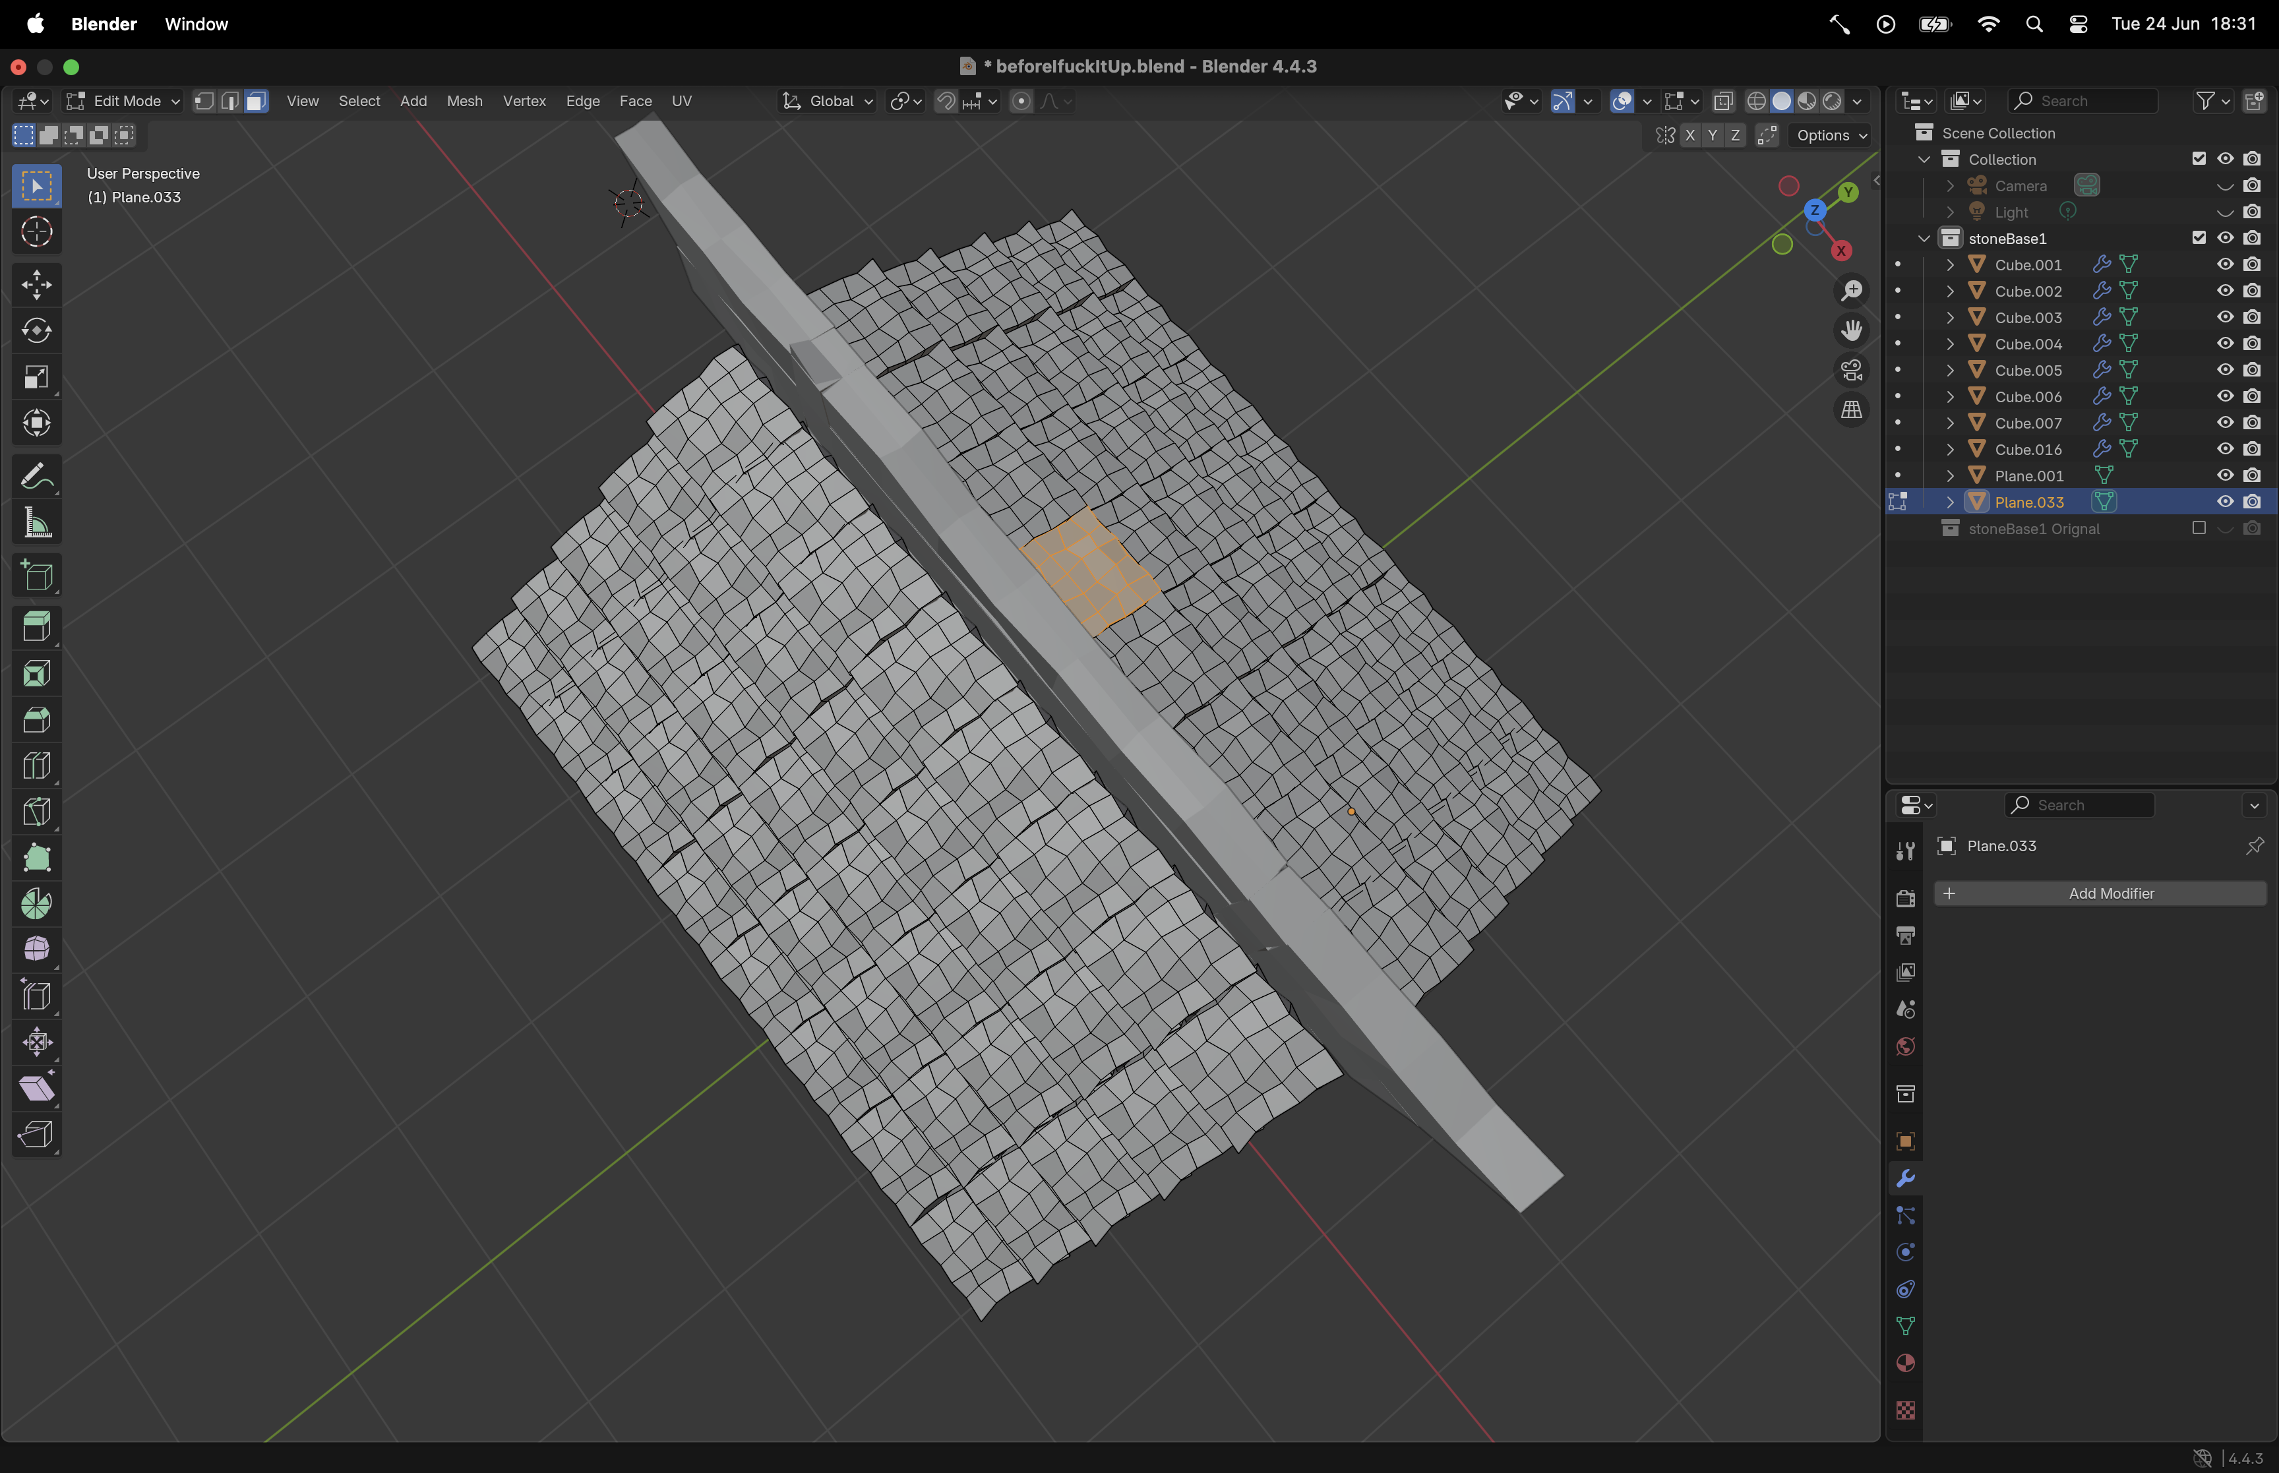Select Cube.006 in outliner

tap(2028, 396)
